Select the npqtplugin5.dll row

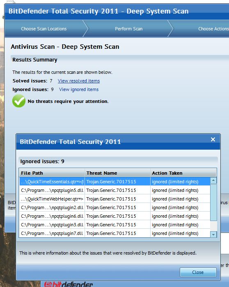[x=115, y=190]
